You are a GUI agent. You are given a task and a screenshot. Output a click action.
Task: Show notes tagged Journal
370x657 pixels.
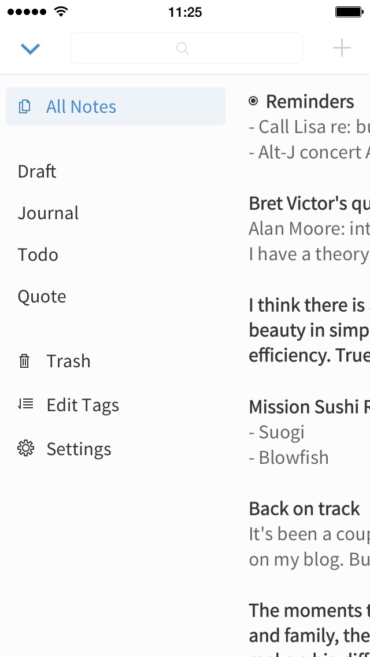coord(48,213)
